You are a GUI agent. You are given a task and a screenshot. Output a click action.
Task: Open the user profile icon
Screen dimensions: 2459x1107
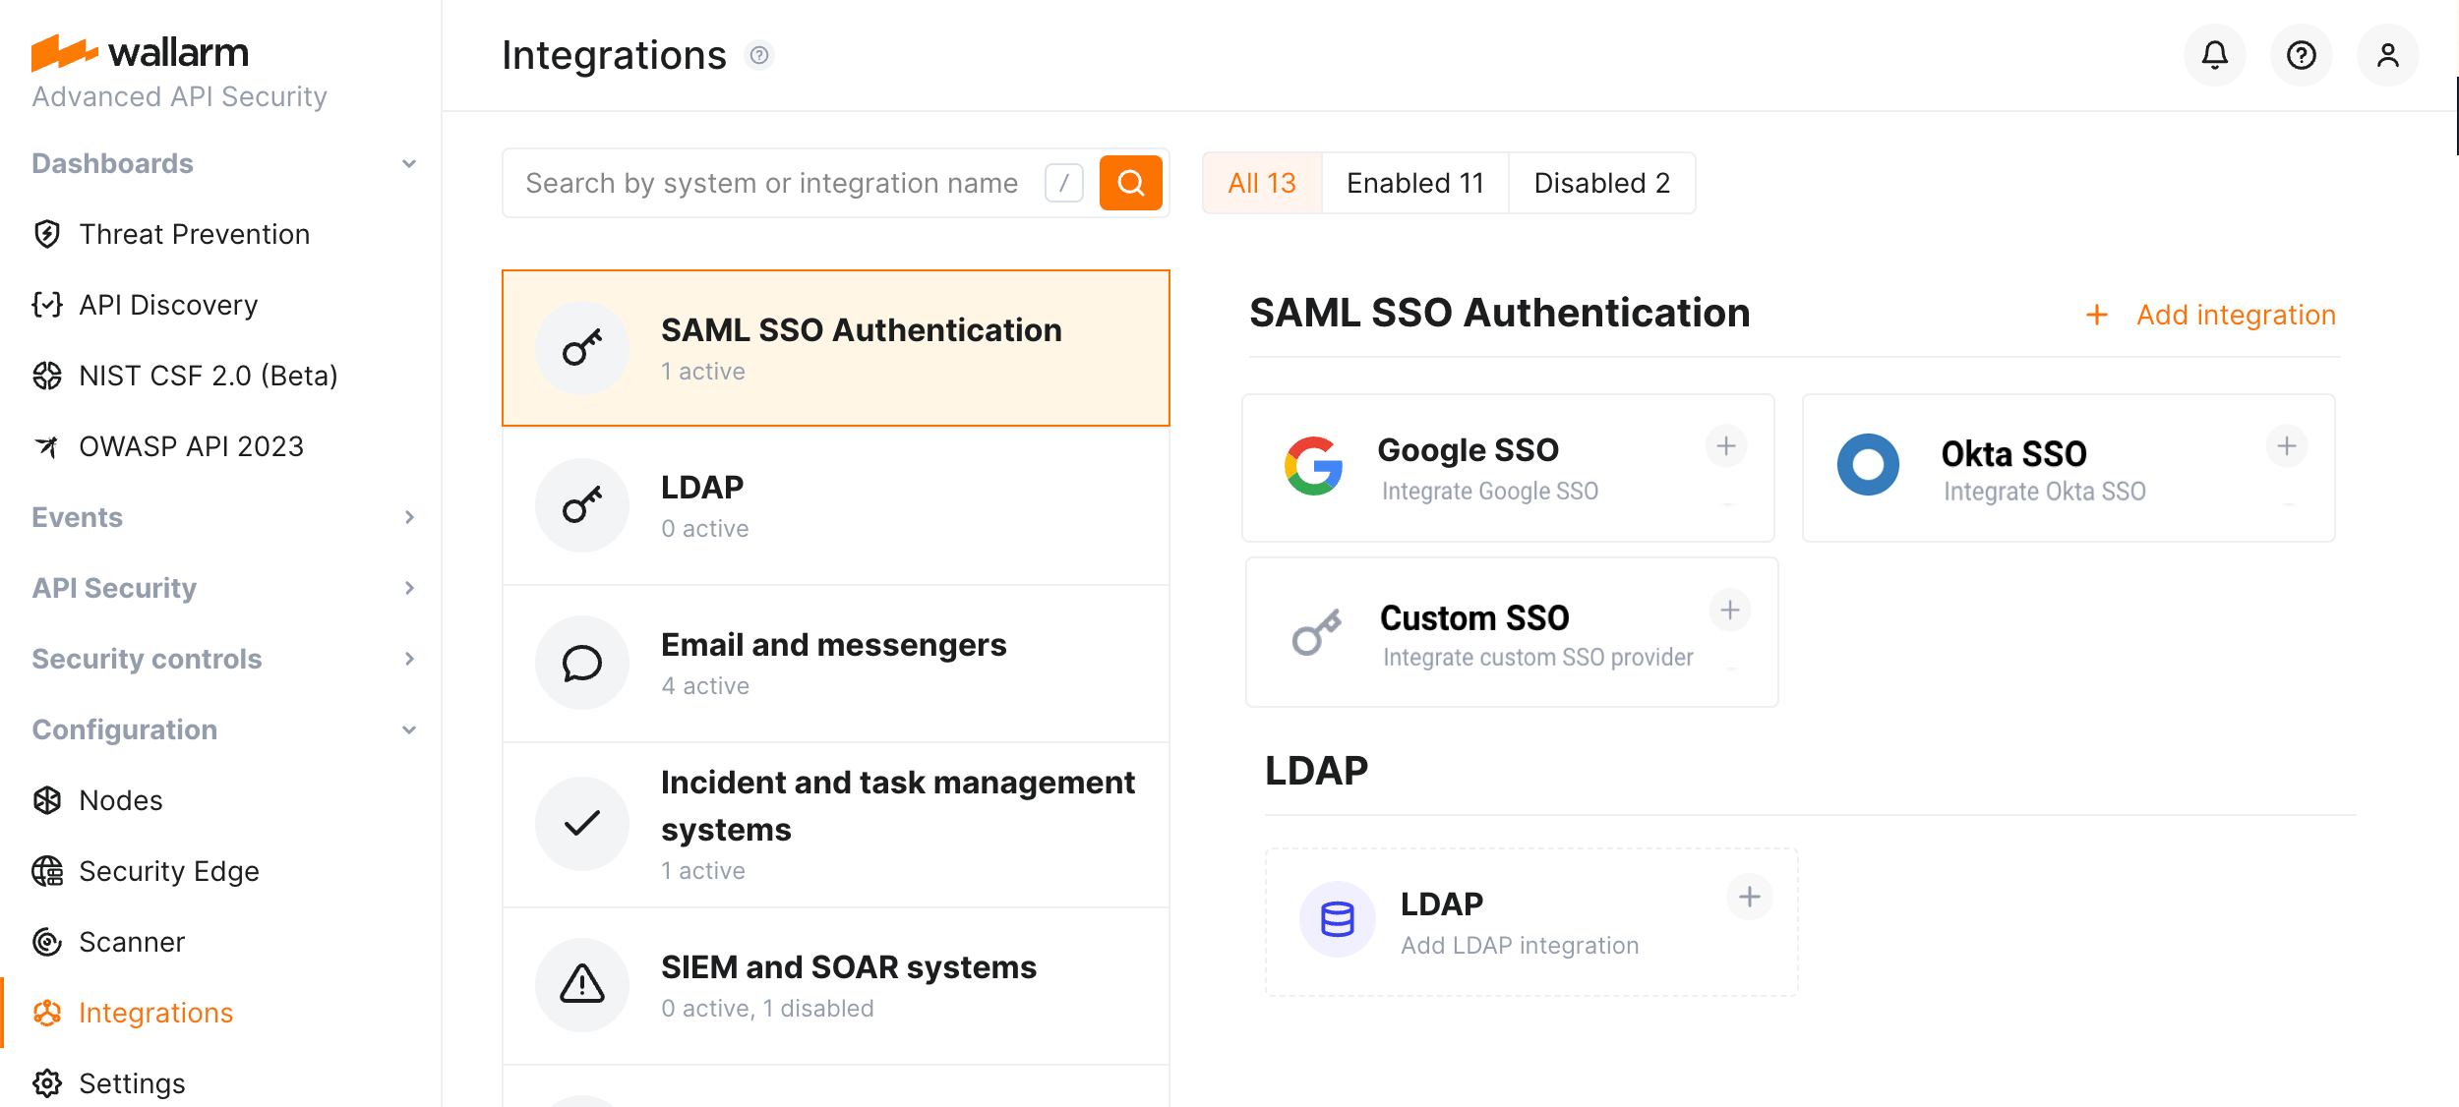(2387, 55)
